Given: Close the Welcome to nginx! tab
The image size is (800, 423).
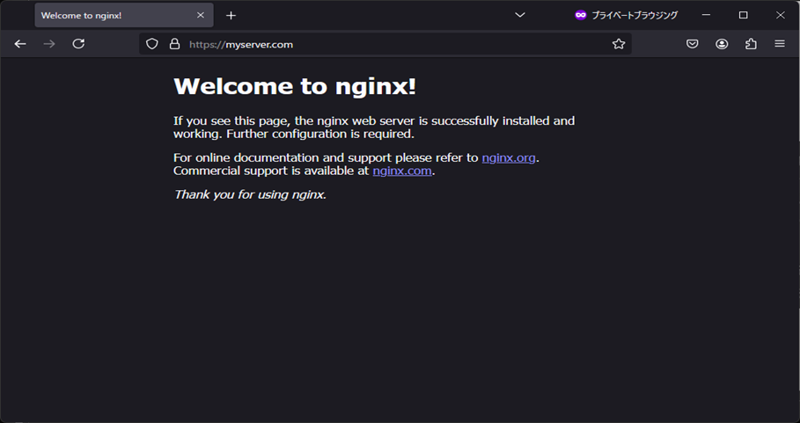Looking at the screenshot, I should [x=201, y=15].
